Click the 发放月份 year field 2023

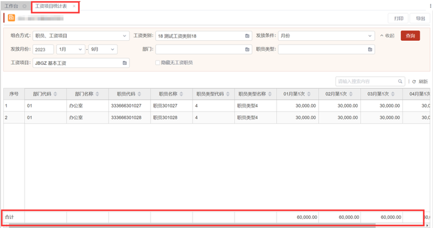(x=43, y=50)
